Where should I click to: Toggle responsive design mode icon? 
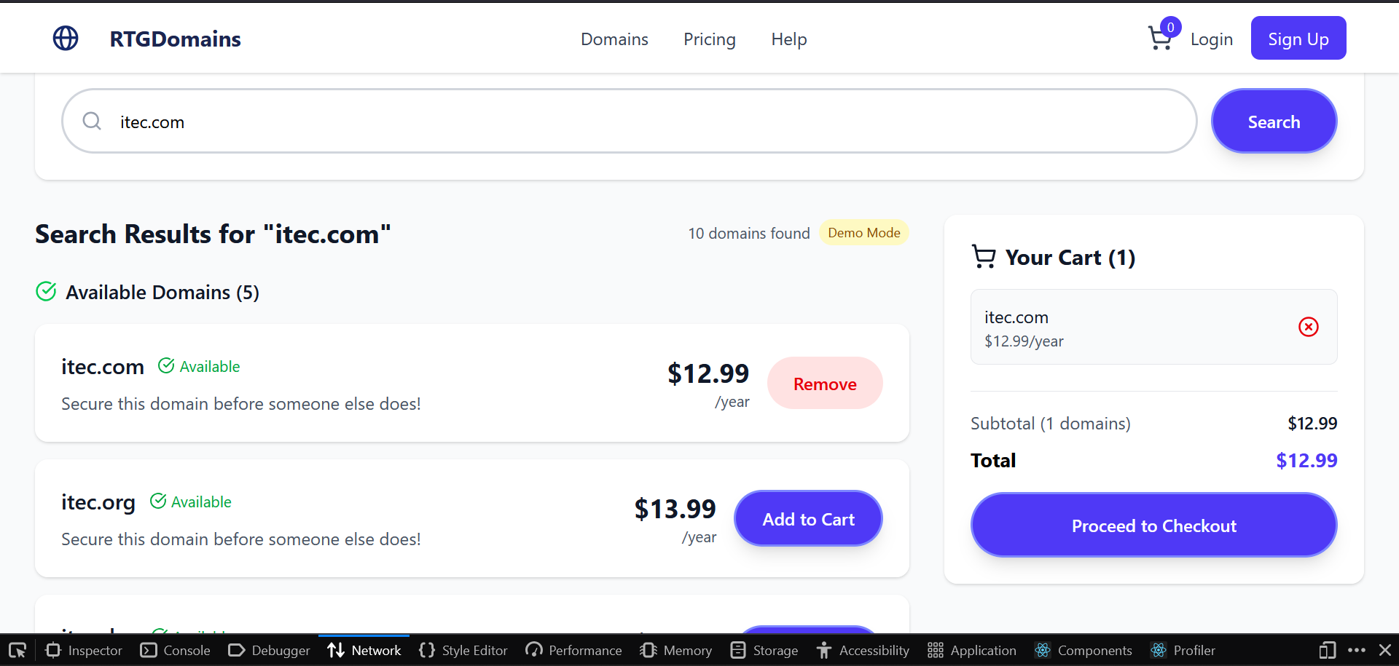pyautogui.click(x=1327, y=650)
